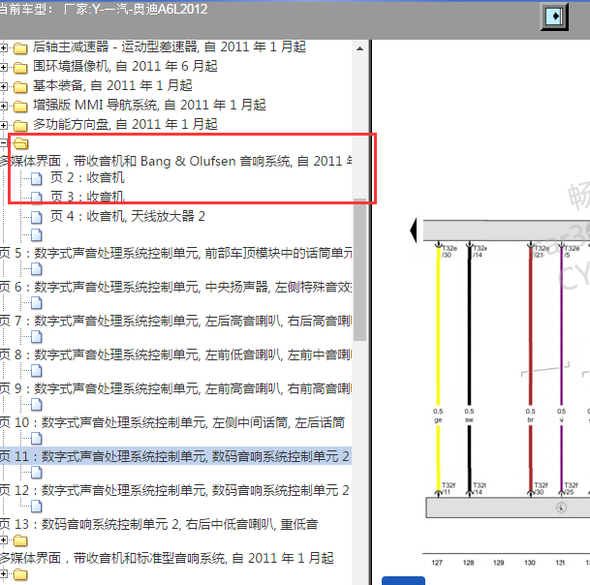Click document icon directly above 页 10 label
The image size is (590, 585).
37,405
